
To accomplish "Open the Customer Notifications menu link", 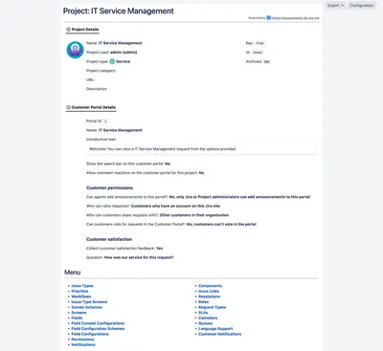I will [220, 334].
